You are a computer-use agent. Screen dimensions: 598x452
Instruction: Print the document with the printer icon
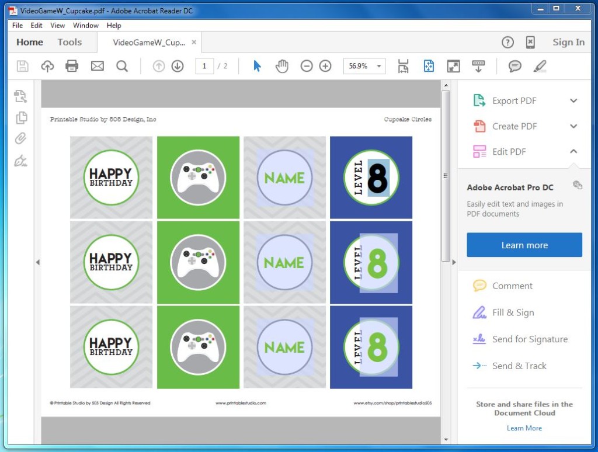coord(72,66)
